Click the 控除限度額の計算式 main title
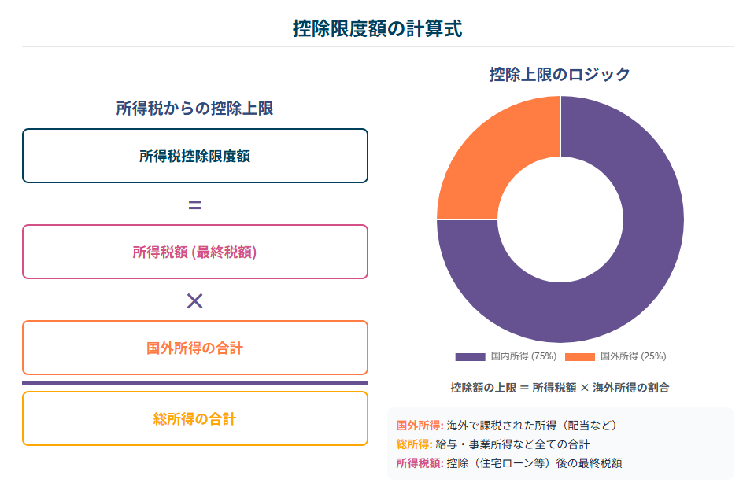The width and height of the screenshot is (754, 490). coord(378,28)
